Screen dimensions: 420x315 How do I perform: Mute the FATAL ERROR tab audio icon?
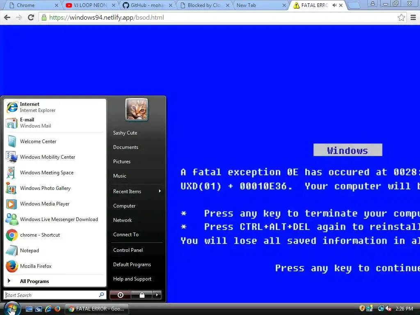coord(334,5)
